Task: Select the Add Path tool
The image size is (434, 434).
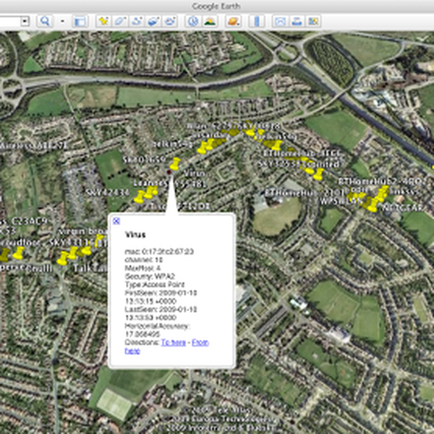Action: pos(136,21)
